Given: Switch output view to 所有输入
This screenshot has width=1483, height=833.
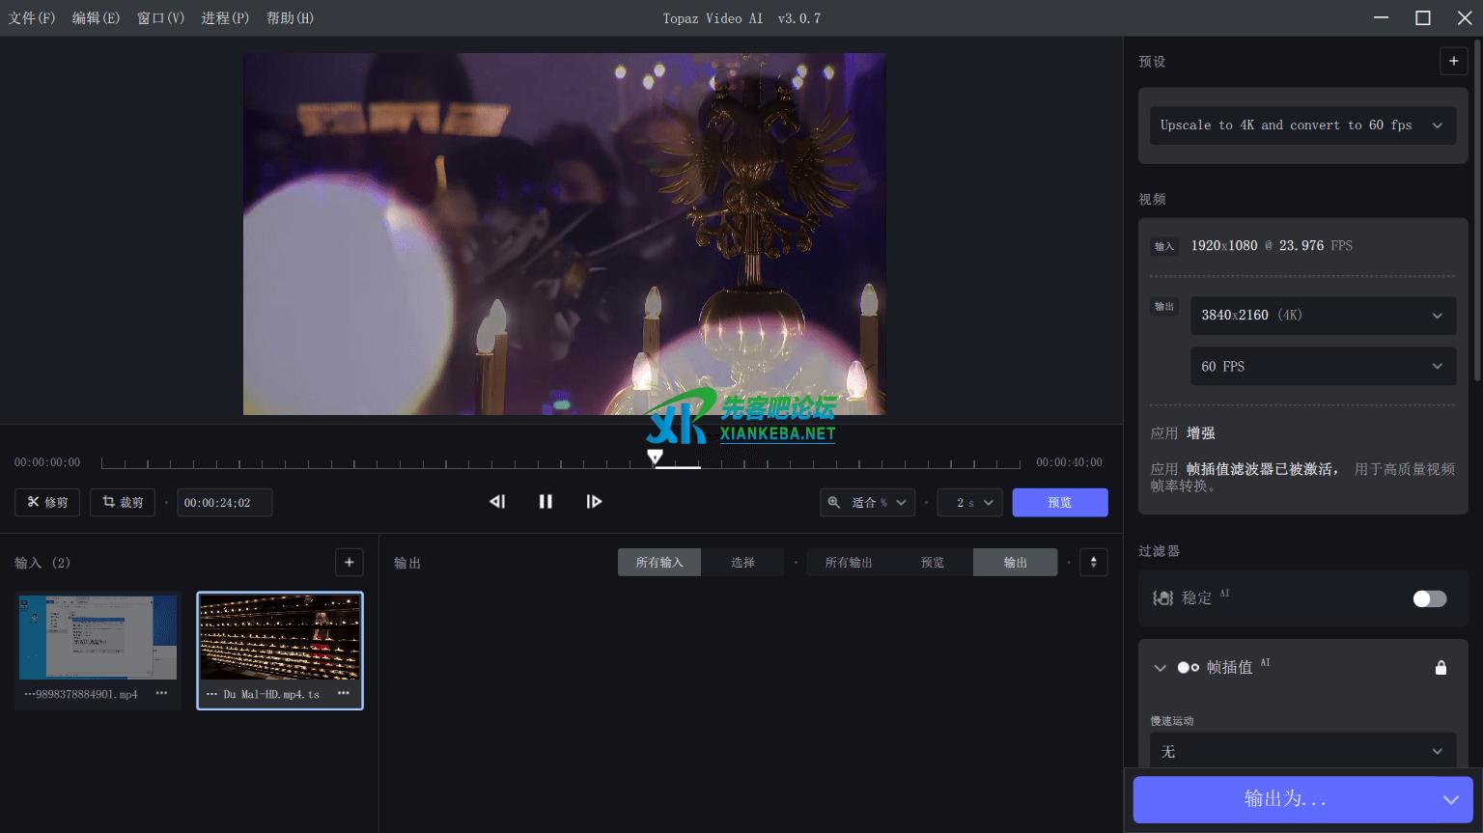Looking at the screenshot, I should click(x=659, y=563).
